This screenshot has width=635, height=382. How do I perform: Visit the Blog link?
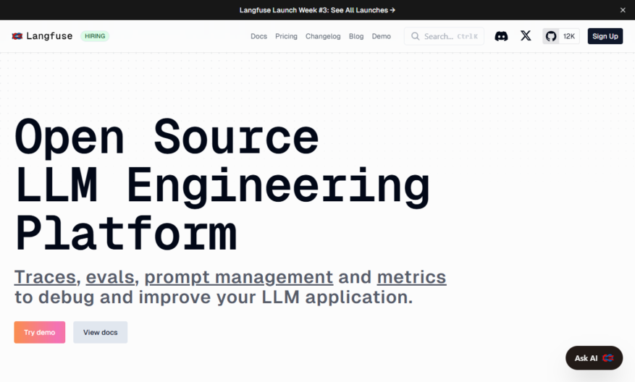point(356,36)
